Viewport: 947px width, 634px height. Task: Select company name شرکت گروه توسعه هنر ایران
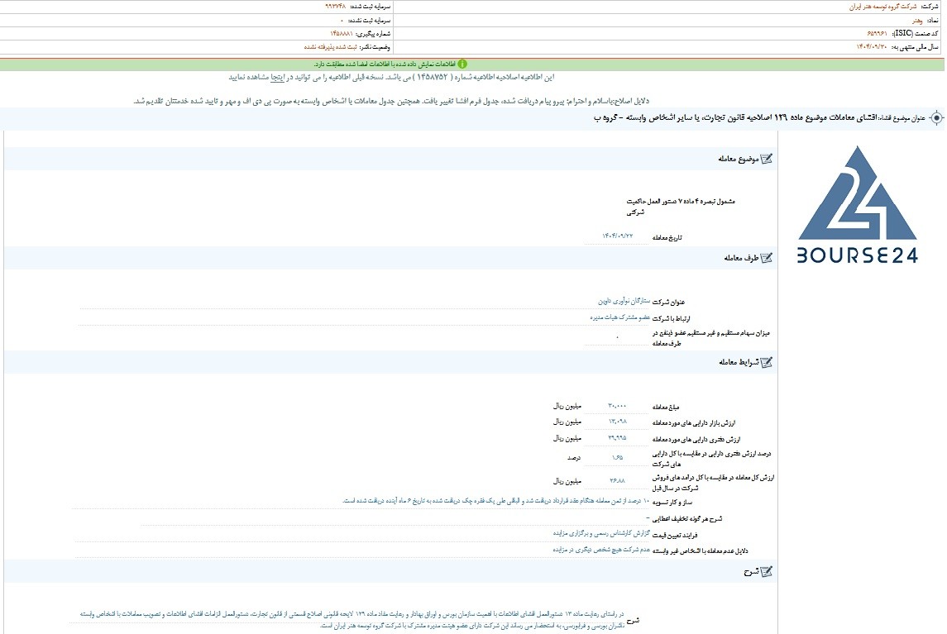tap(883, 7)
